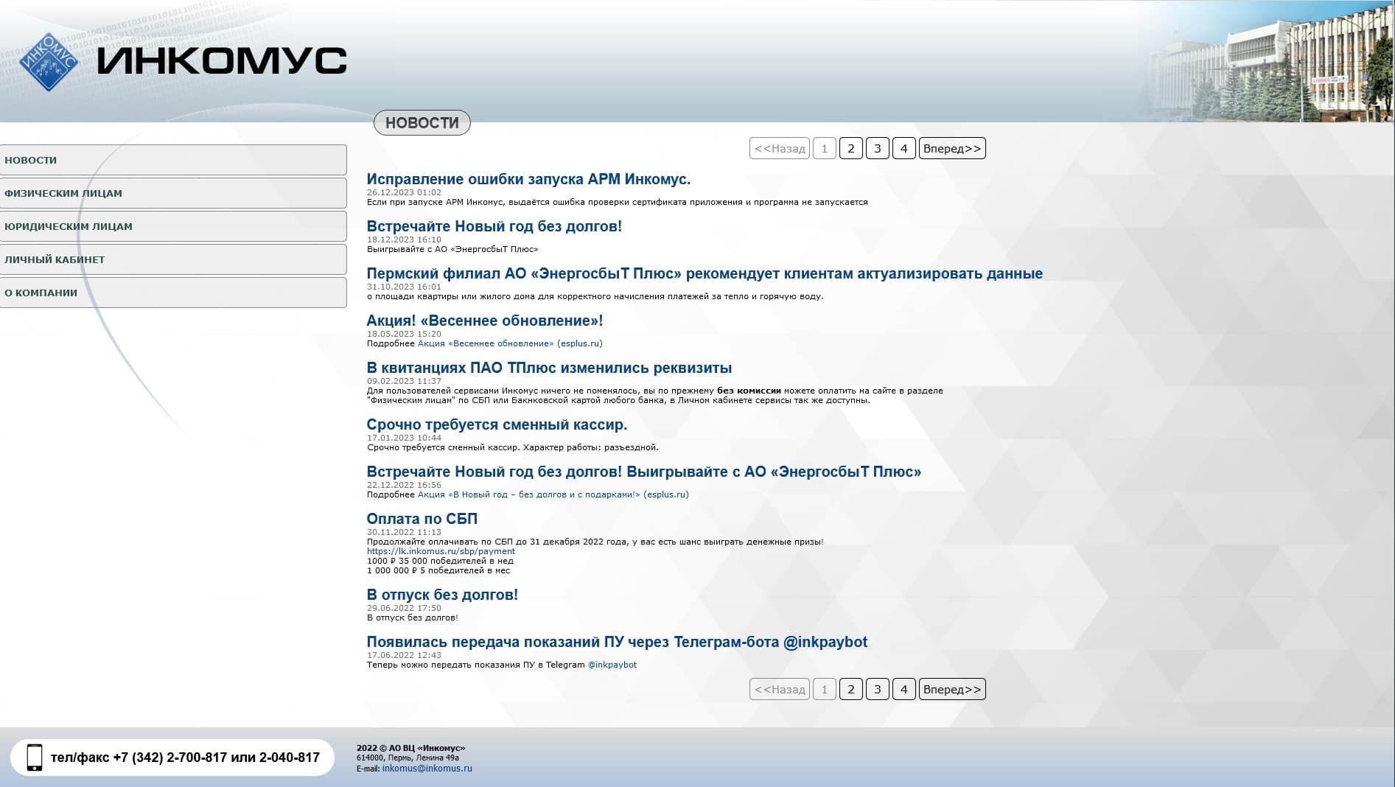Open news 'Появилась передача показаний ПУ через Телеграм-бота'
This screenshot has height=787, width=1395.
[617, 642]
